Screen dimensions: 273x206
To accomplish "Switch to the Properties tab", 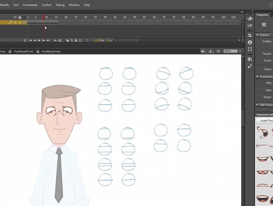I will pos(262,15).
